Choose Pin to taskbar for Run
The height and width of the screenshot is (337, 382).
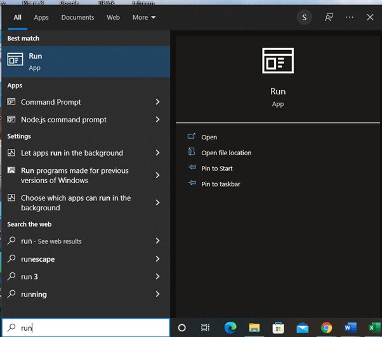(x=220, y=184)
